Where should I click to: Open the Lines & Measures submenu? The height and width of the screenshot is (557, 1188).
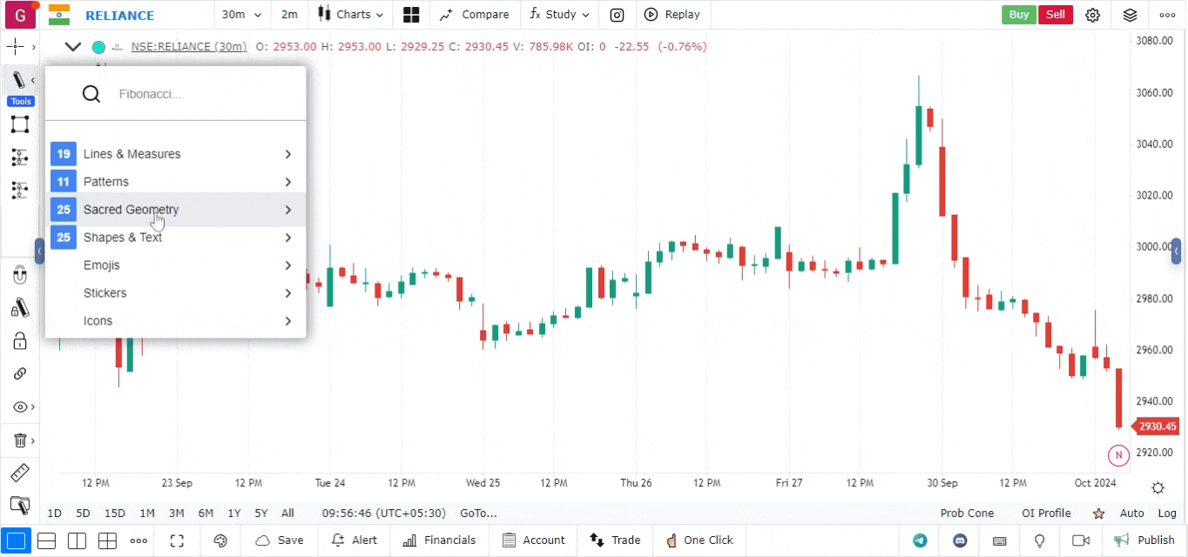pos(175,154)
